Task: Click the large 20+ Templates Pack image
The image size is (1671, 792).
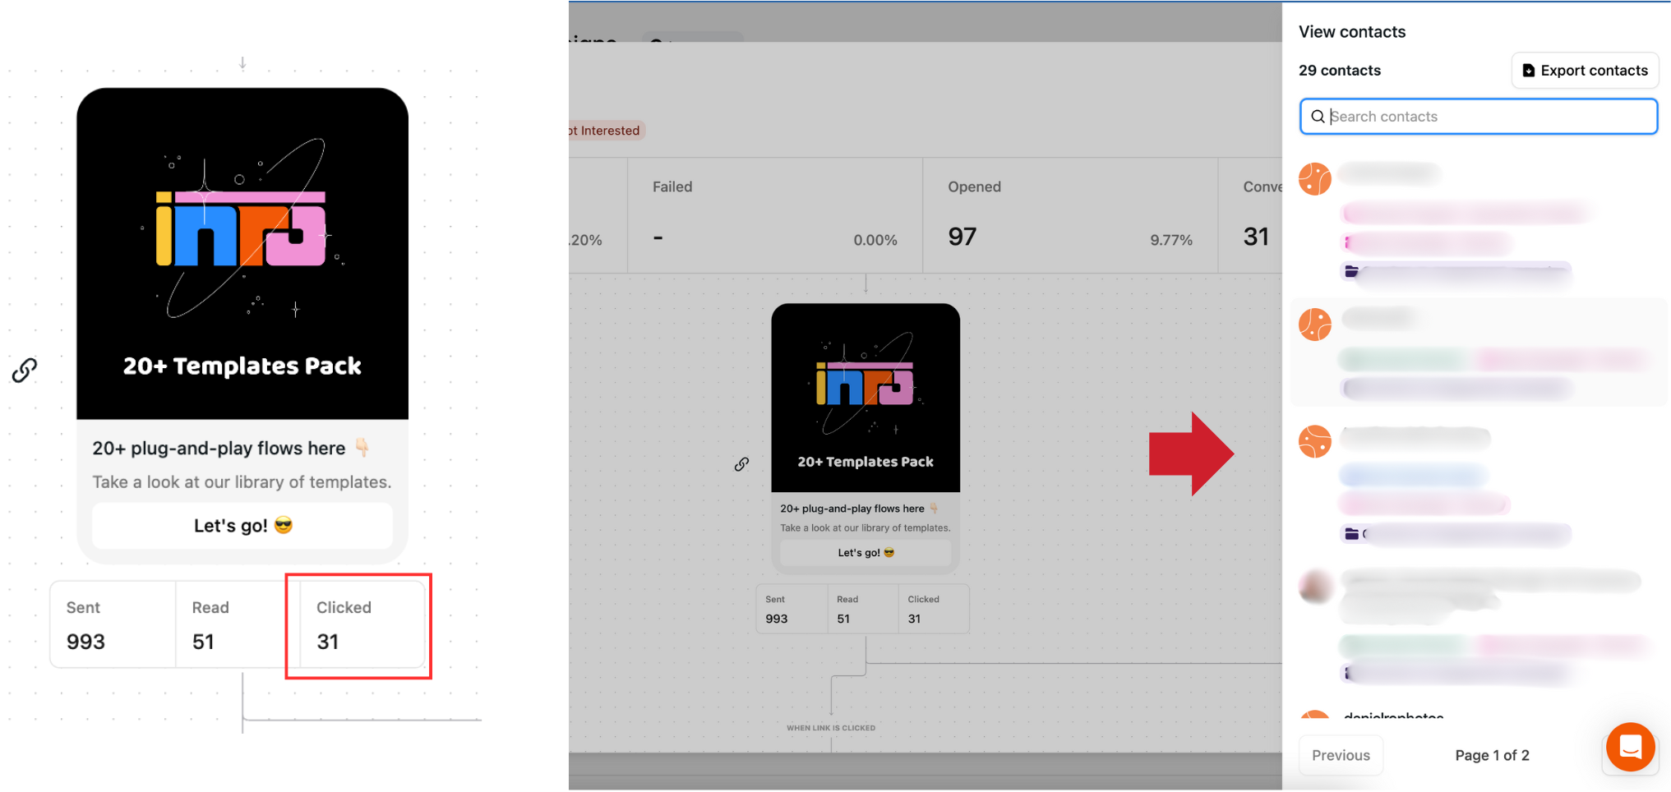Action: [x=242, y=254]
